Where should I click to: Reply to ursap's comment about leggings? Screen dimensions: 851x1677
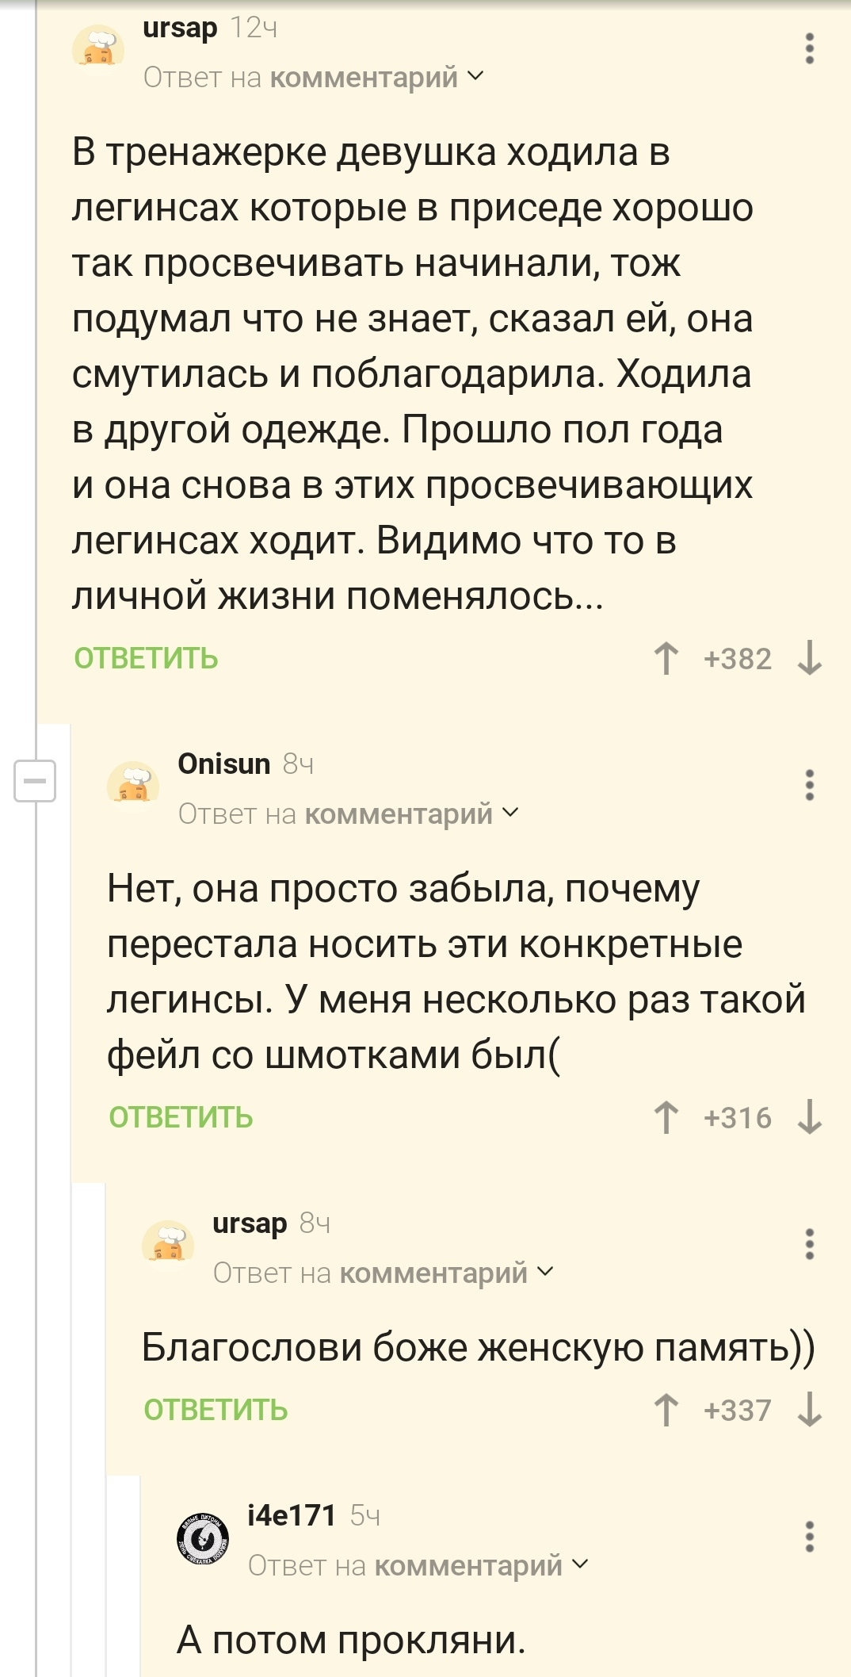pos(146,659)
